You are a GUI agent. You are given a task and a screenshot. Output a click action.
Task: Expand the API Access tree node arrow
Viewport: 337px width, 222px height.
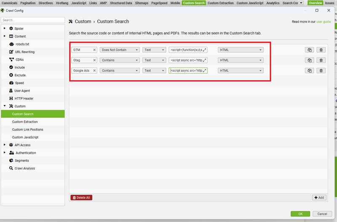(5, 145)
